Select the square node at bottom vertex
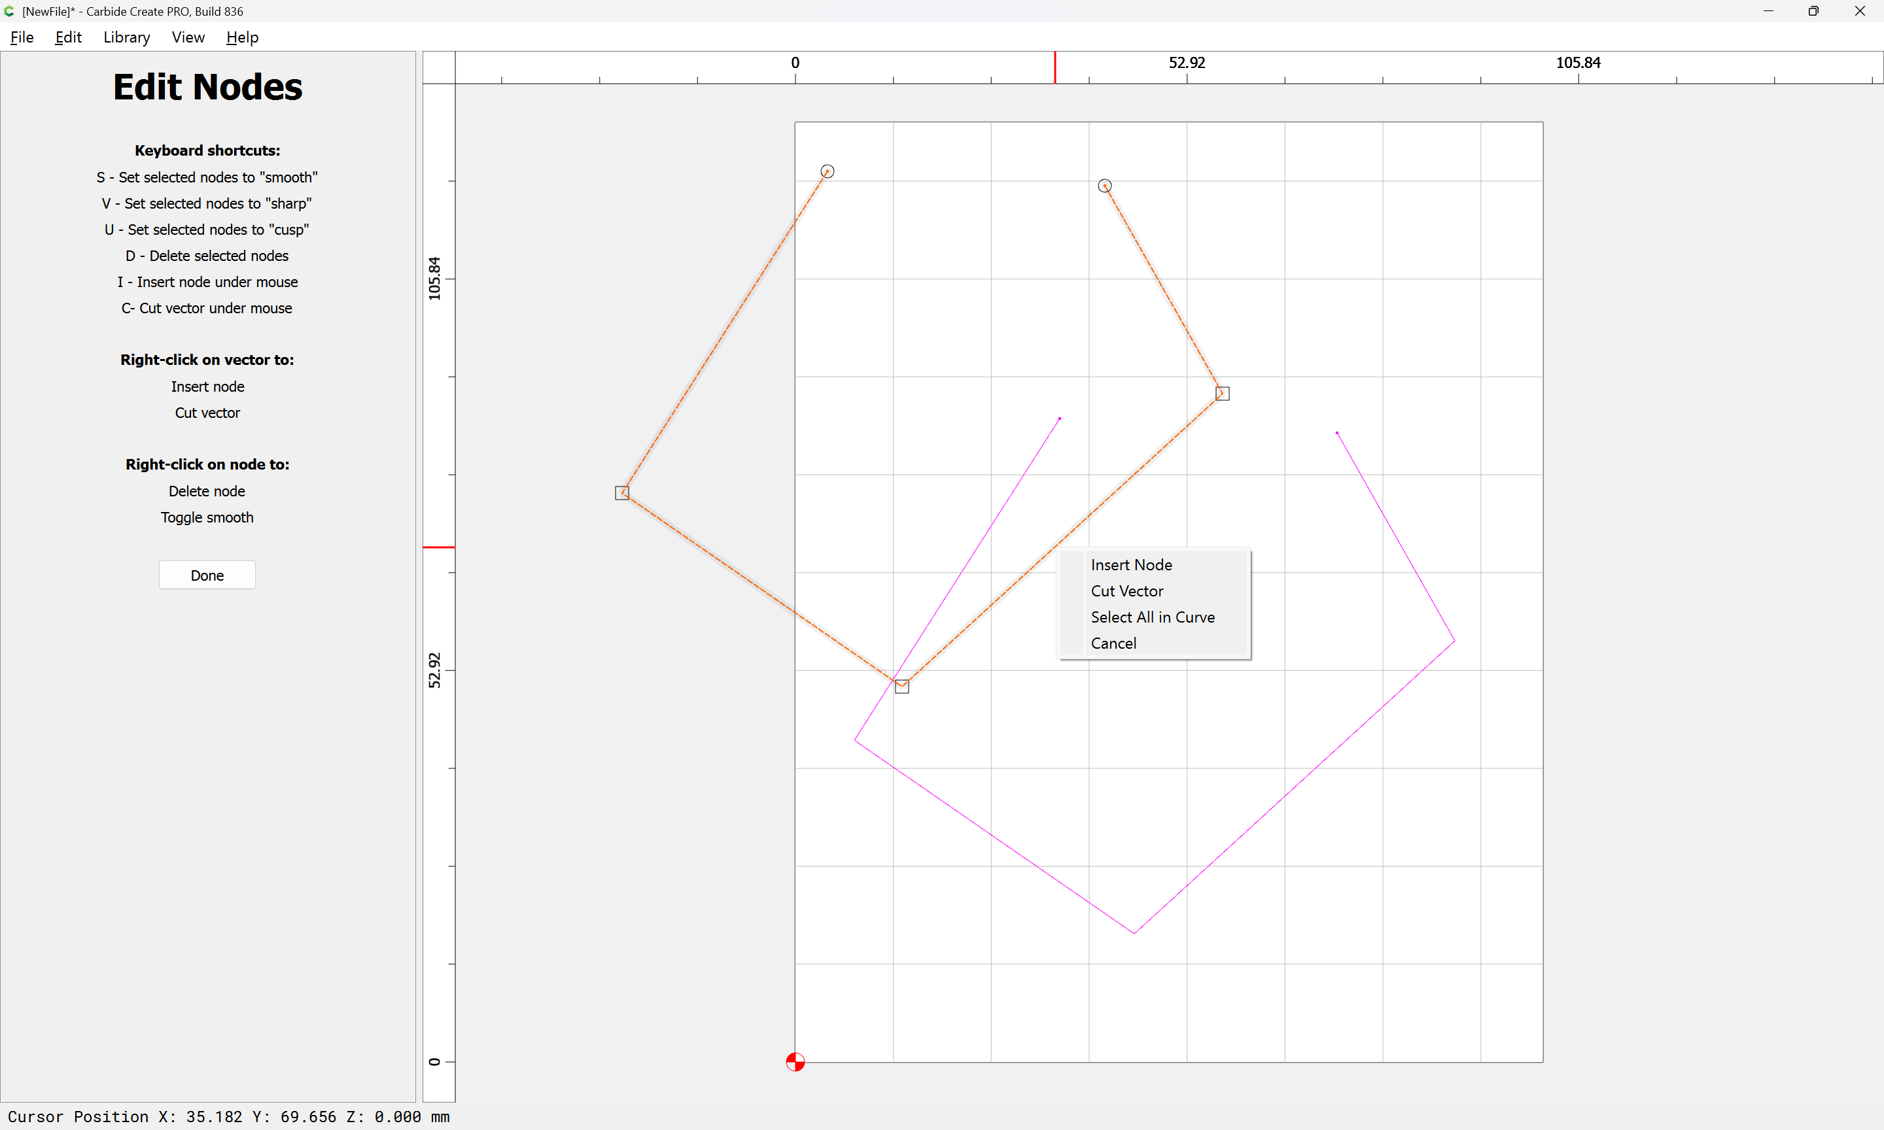This screenshot has height=1130, width=1884. [901, 686]
